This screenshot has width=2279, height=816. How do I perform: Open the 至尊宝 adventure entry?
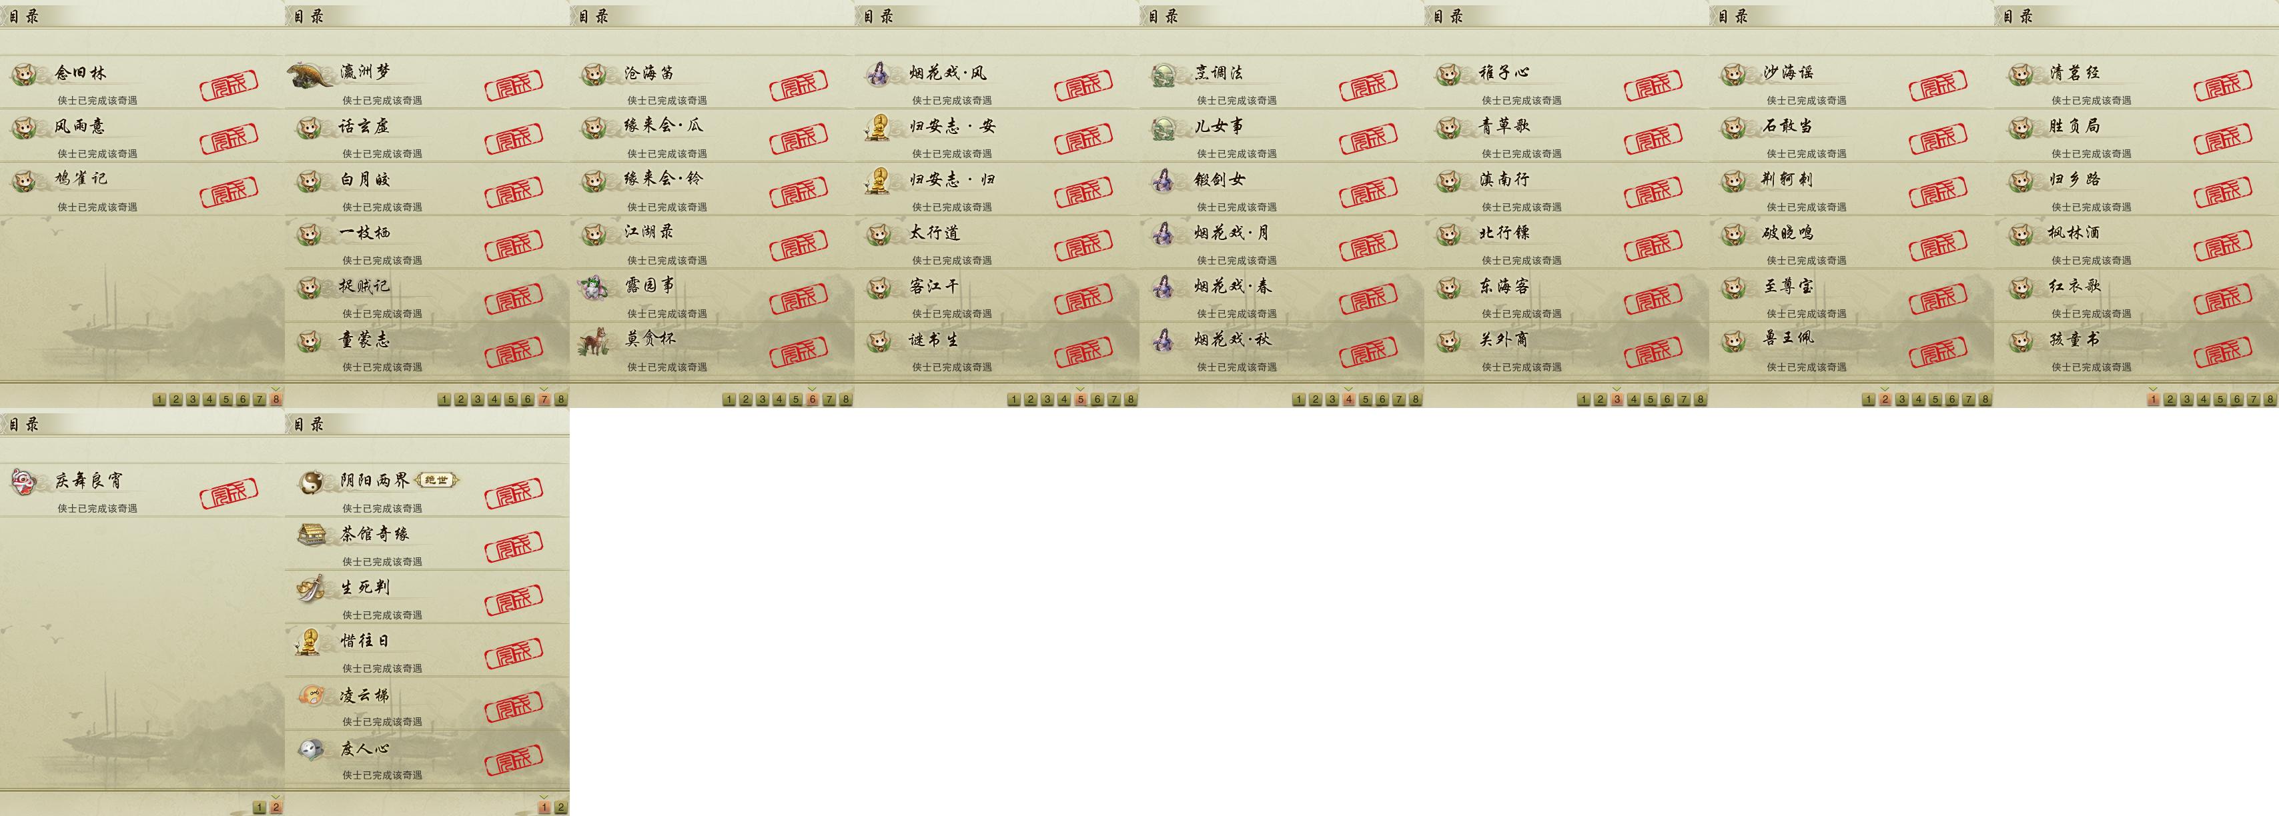1852,296
